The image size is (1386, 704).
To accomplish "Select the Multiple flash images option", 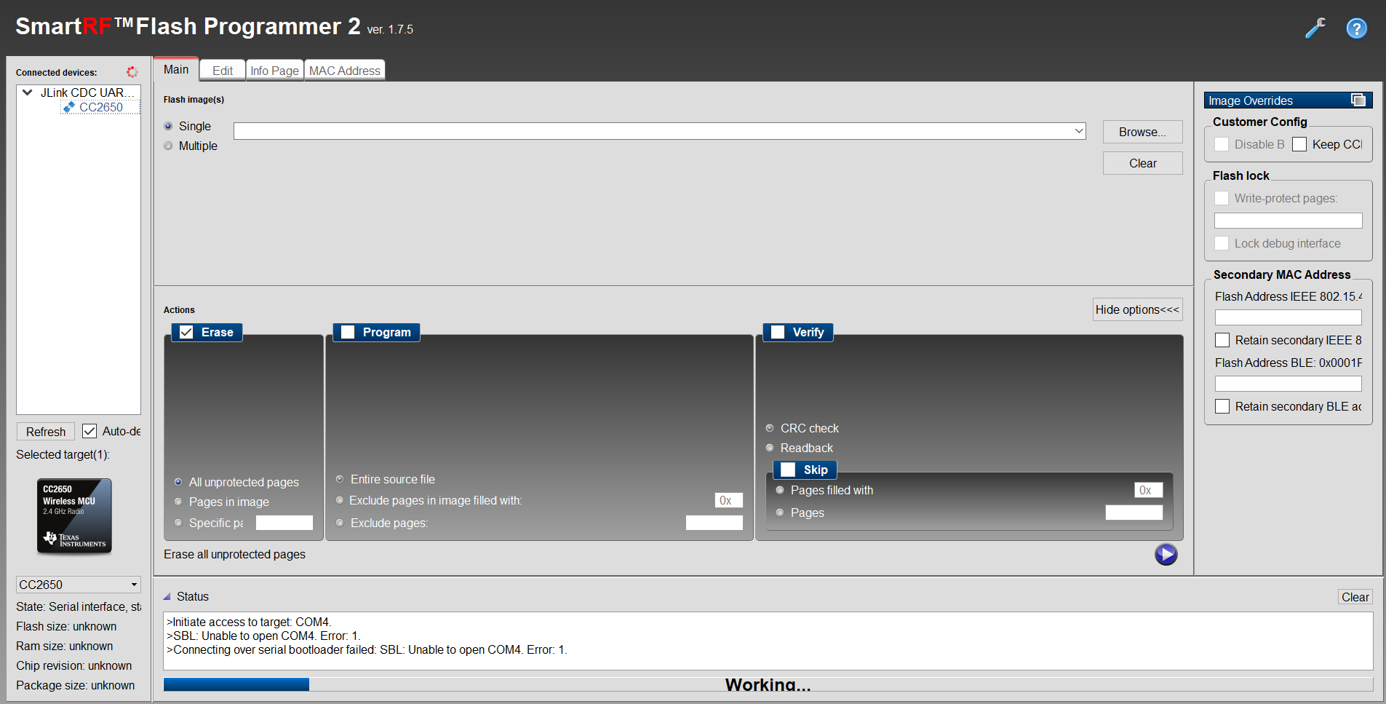I will click(x=168, y=146).
